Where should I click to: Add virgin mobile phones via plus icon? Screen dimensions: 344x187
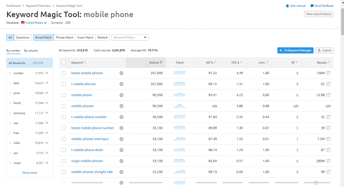(121, 161)
